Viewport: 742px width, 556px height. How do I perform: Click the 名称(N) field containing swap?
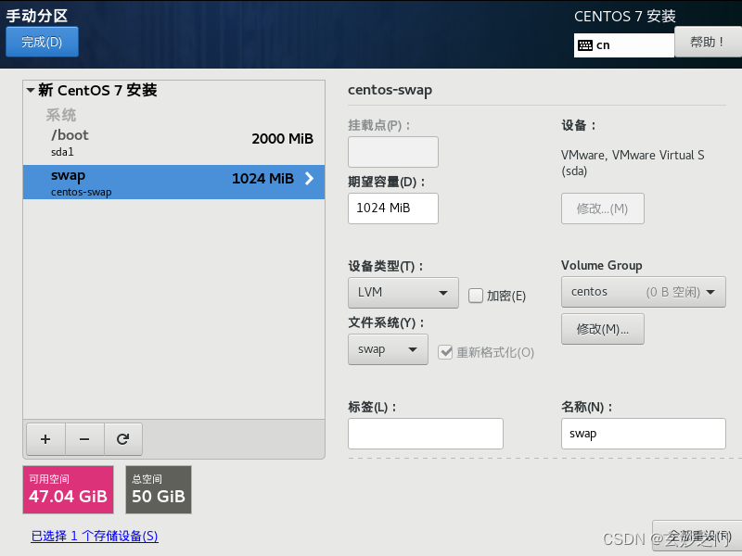[x=643, y=434]
